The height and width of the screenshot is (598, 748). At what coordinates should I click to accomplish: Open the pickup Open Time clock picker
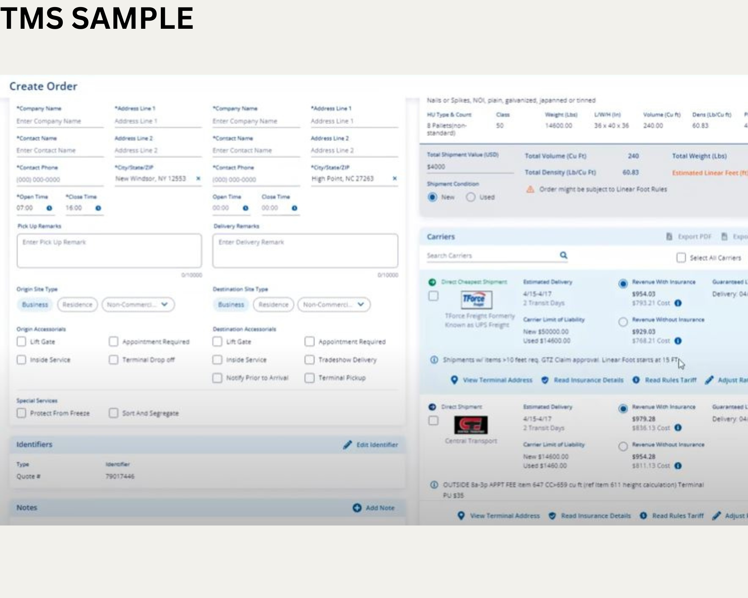[49, 208]
